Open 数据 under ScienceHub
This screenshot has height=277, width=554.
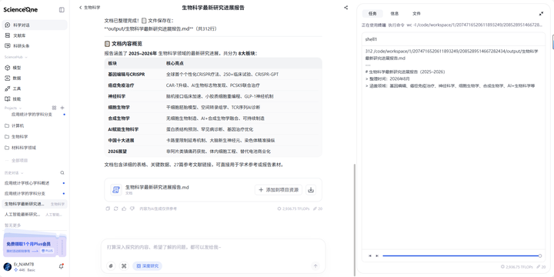[35, 78]
